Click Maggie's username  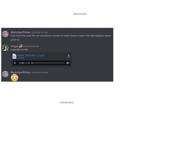coord(15,46)
